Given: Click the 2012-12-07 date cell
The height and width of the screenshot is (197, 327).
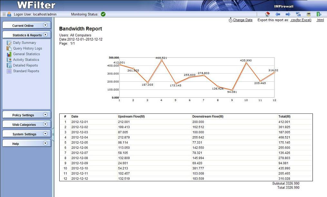Looking at the screenshot, I should coord(80,153).
